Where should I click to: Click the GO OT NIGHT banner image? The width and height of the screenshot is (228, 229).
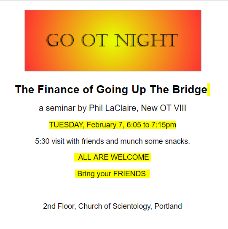(x=113, y=40)
